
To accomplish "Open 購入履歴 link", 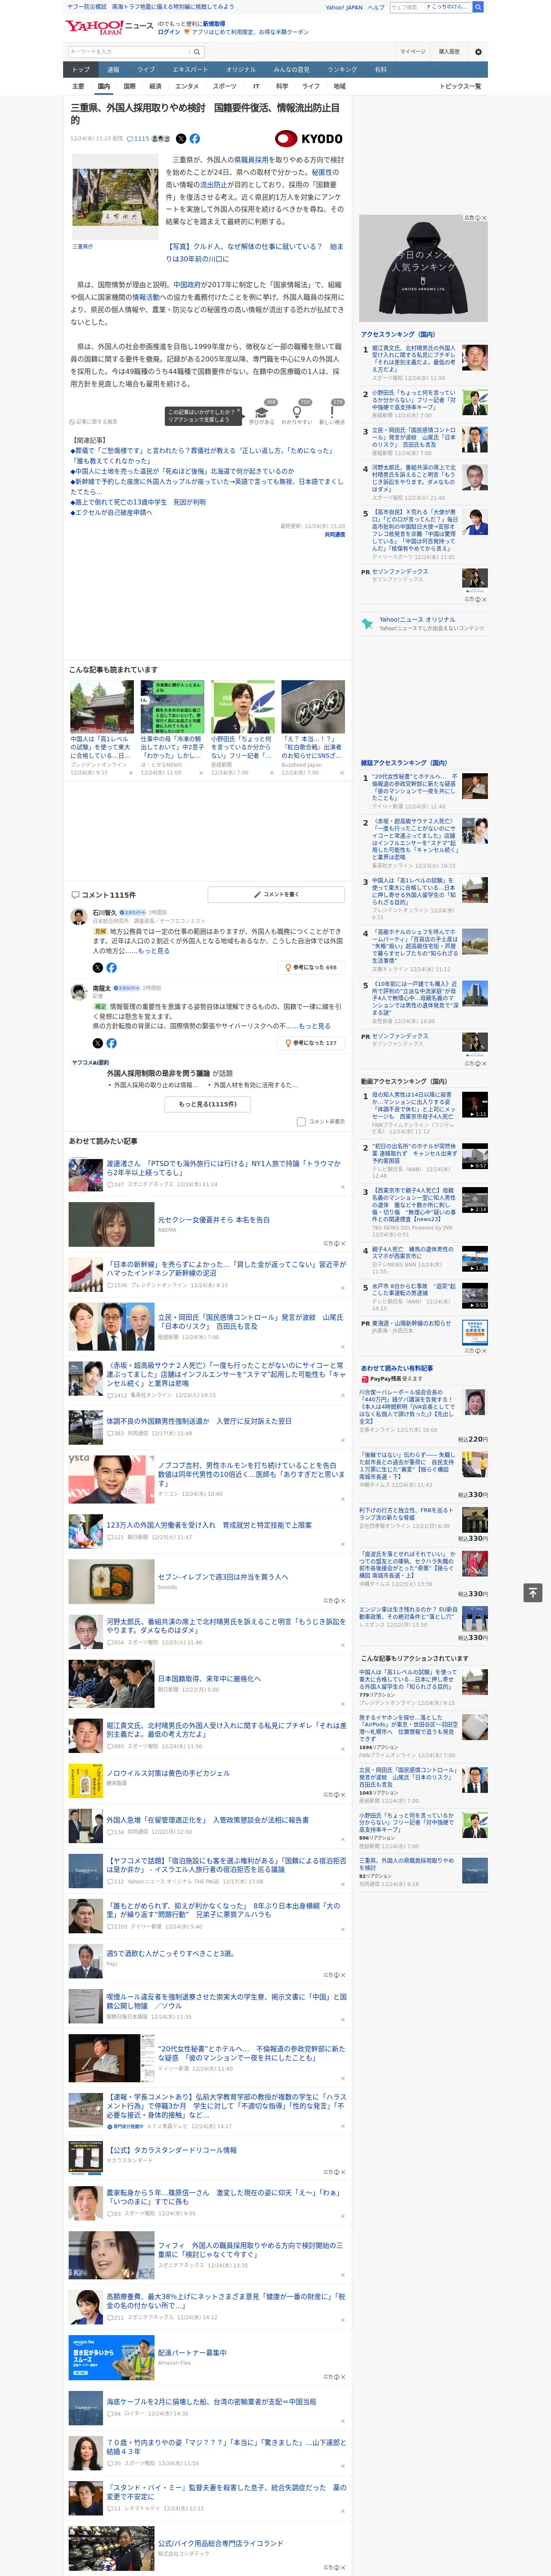I will pos(449,52).
